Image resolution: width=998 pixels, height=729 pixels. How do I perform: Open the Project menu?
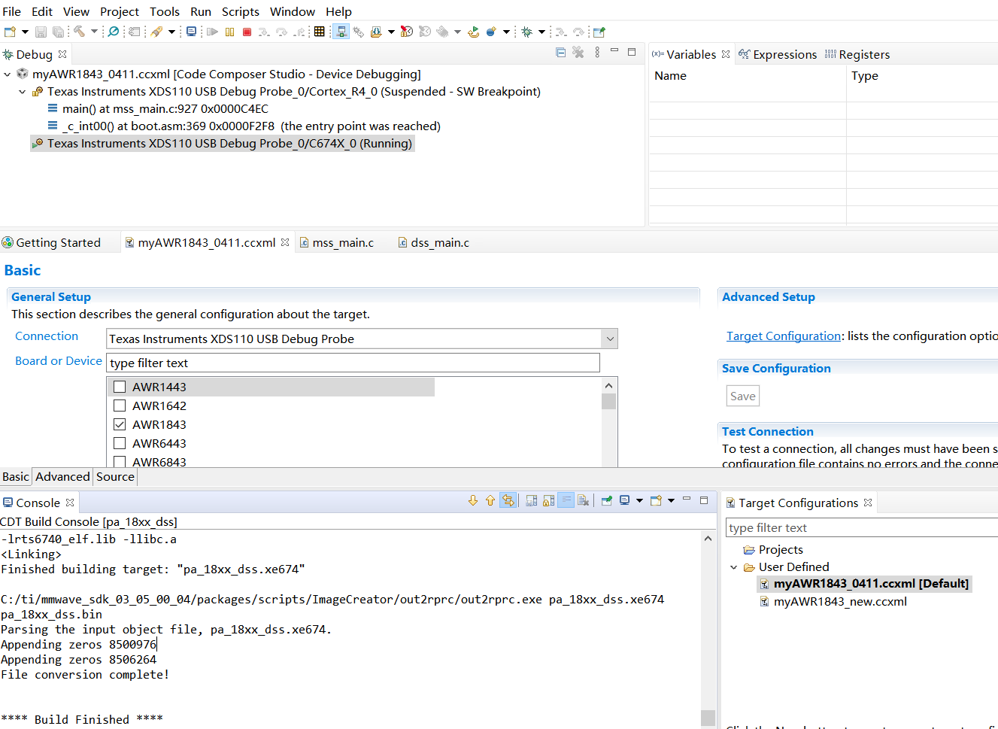click(120, 11)
